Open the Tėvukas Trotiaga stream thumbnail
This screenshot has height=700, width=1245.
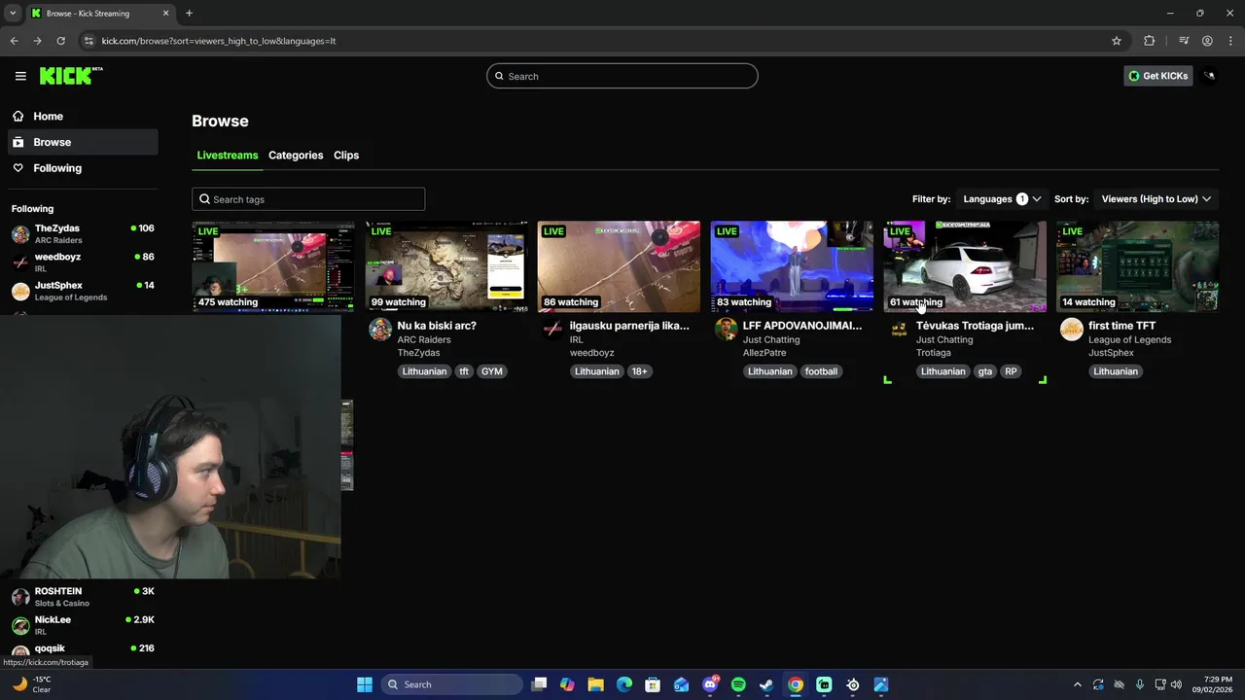coord(965,266)
